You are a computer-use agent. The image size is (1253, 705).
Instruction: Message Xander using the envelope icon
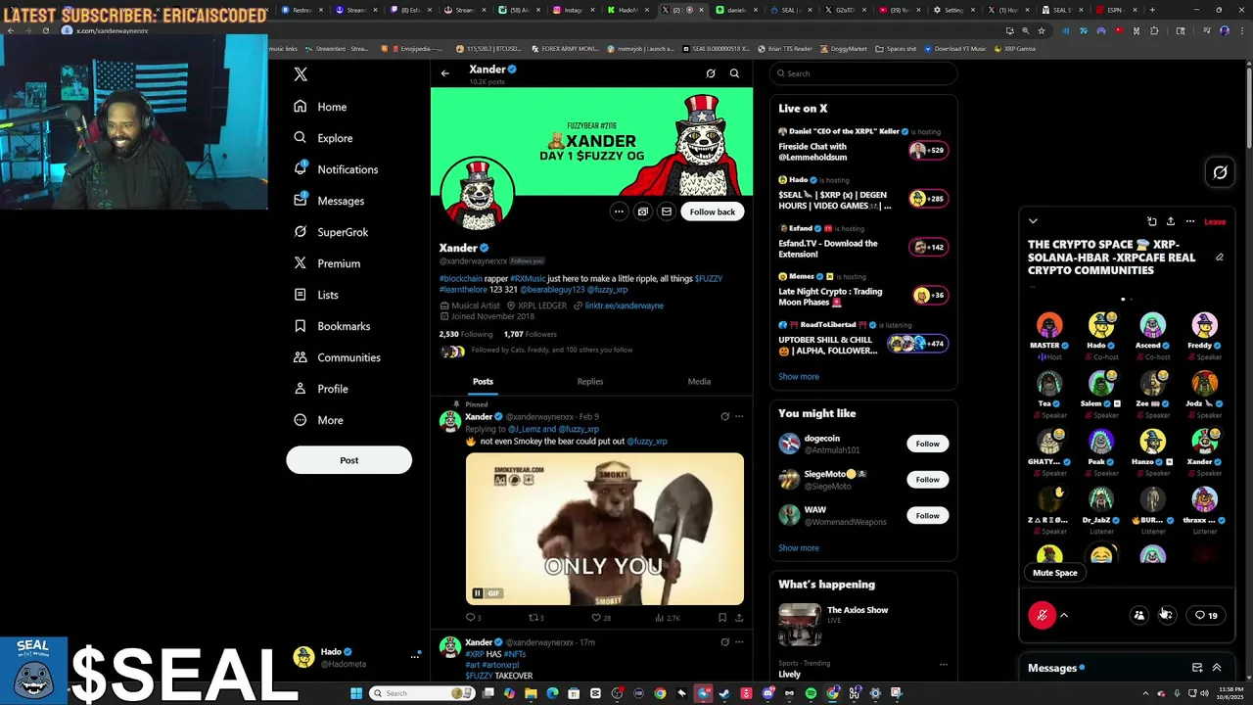[x=666, y=211]
